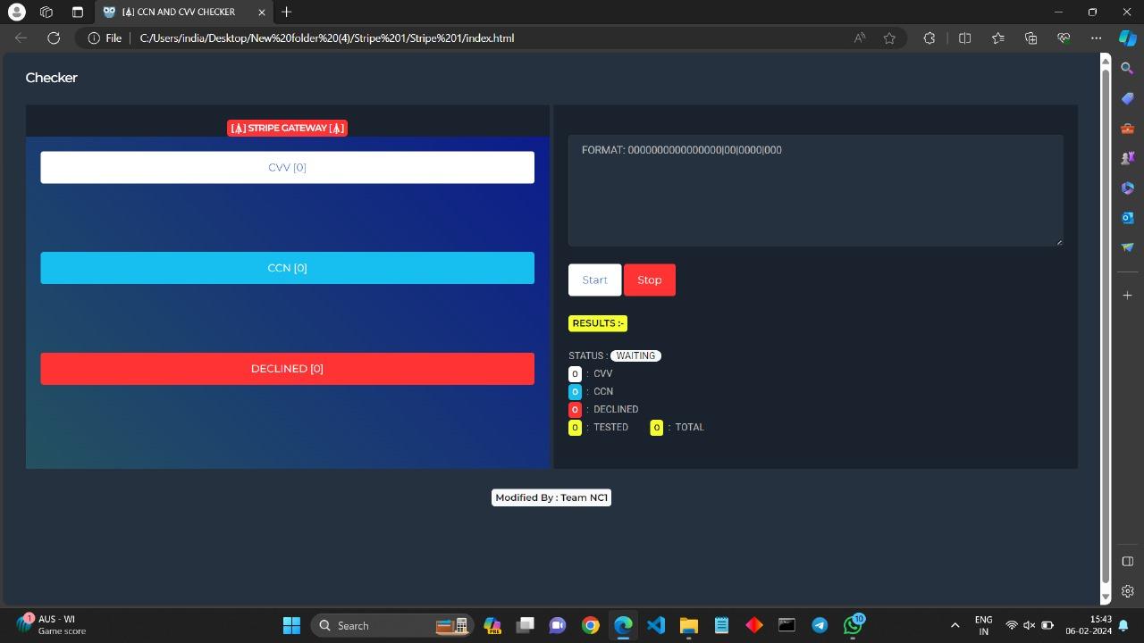The image size is (1144, 643).
Task: Close the CCN AND CVV CHECKER tab
Action: 261,12
